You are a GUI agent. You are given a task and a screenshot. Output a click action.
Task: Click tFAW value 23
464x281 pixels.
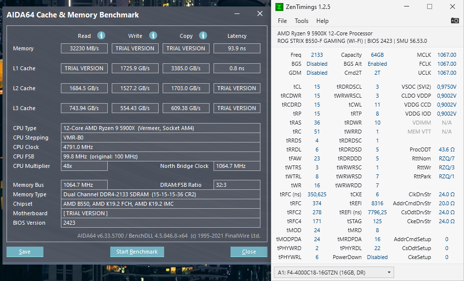click(x=317, y=158)
